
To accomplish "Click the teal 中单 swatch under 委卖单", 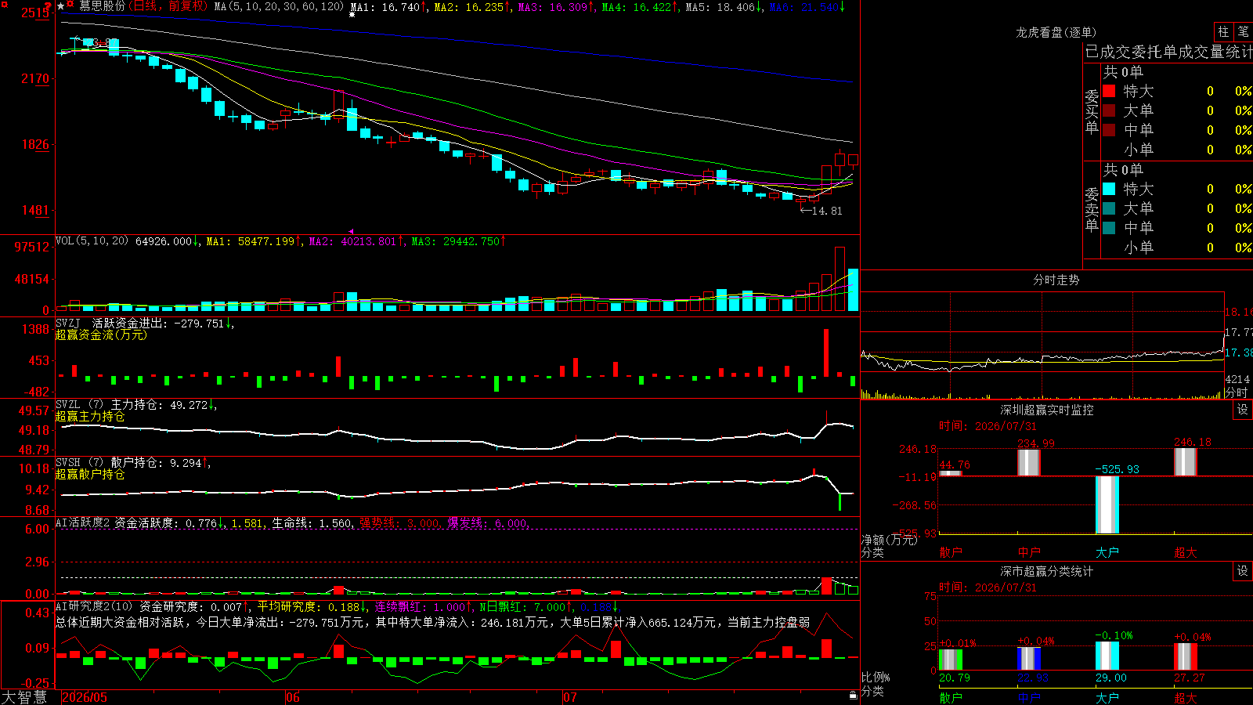I will [x=1109, y=228].
